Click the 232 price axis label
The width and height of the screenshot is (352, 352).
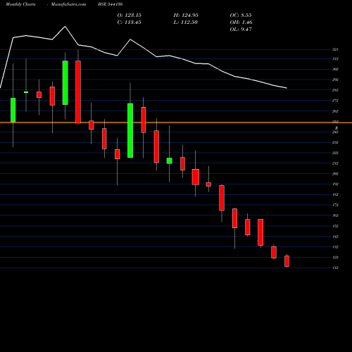point(335,142)
